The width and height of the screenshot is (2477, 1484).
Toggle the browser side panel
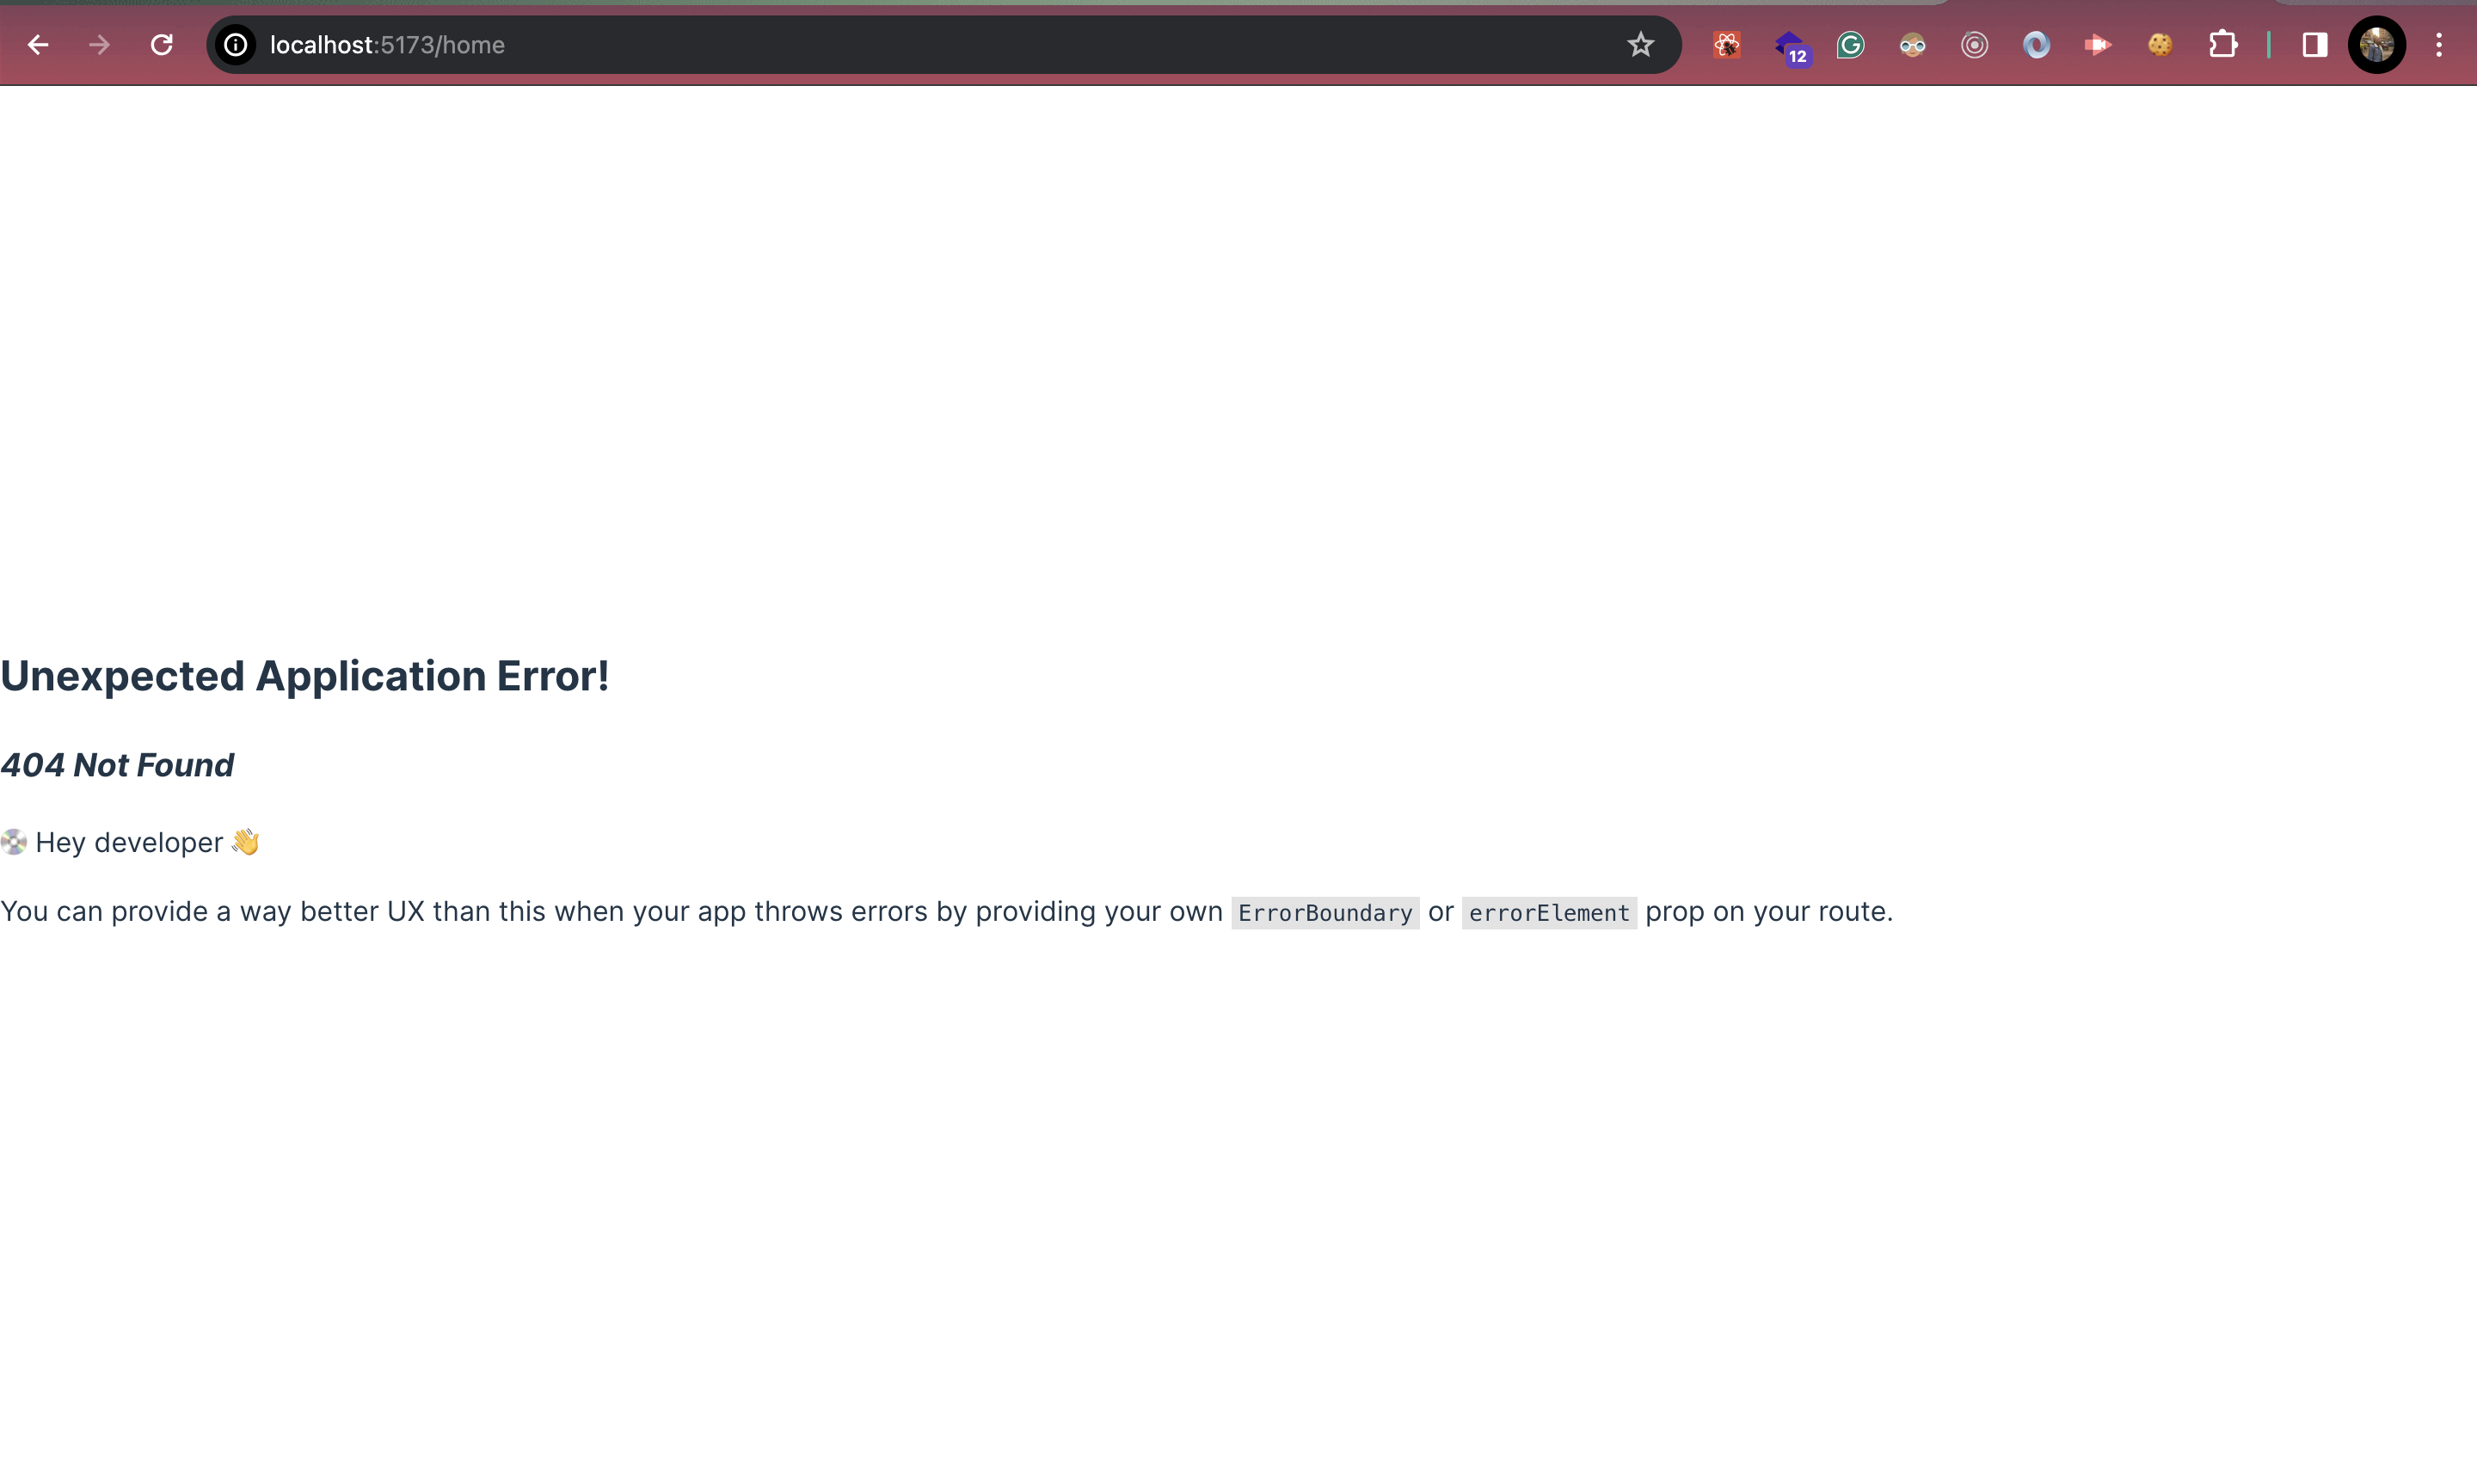click(2314, 45)
